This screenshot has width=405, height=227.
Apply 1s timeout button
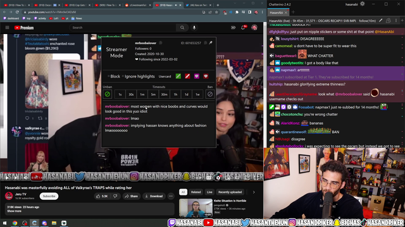point(120,95)
